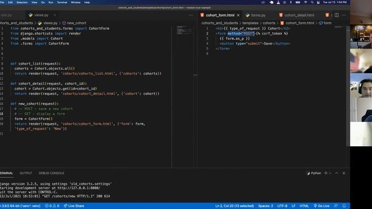Screen dimensions: 372x209
Task: Open macOS Control Center icon
Action: click(x=319, y=2)
